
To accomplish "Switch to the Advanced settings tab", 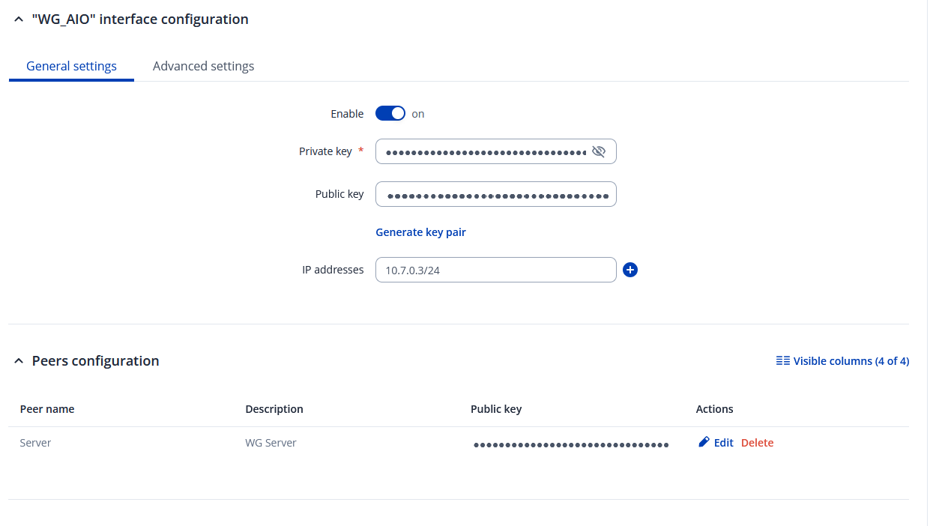I will (203, 66).
